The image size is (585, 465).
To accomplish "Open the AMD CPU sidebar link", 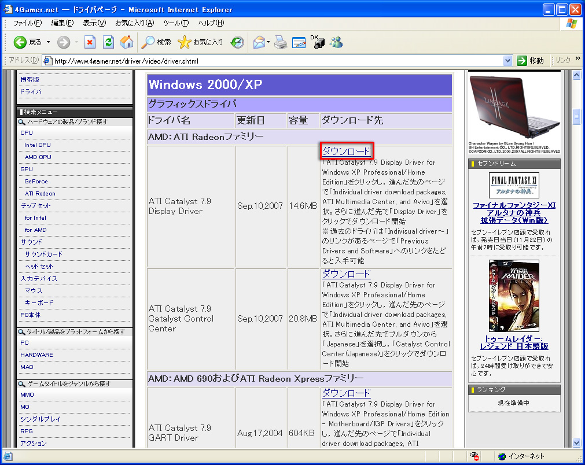I will 38,157.
